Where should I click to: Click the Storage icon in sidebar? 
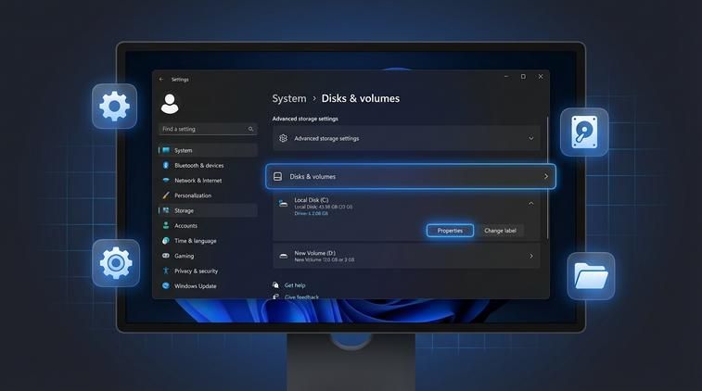[x=166, y=210]
